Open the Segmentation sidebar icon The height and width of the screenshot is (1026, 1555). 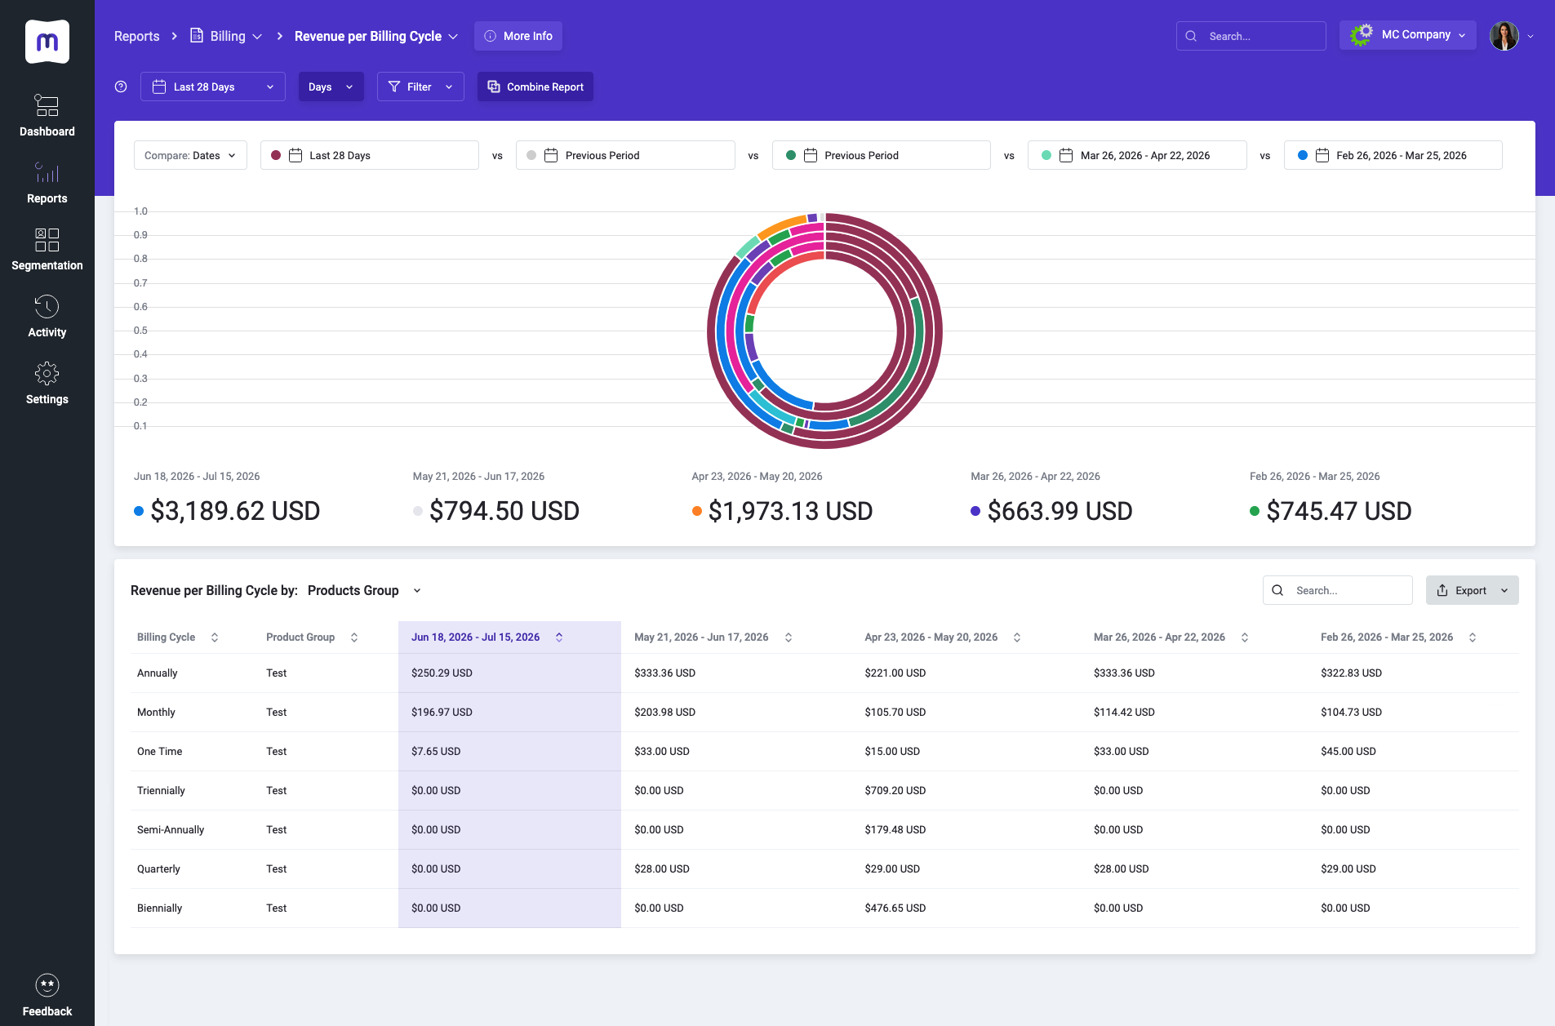47,239
